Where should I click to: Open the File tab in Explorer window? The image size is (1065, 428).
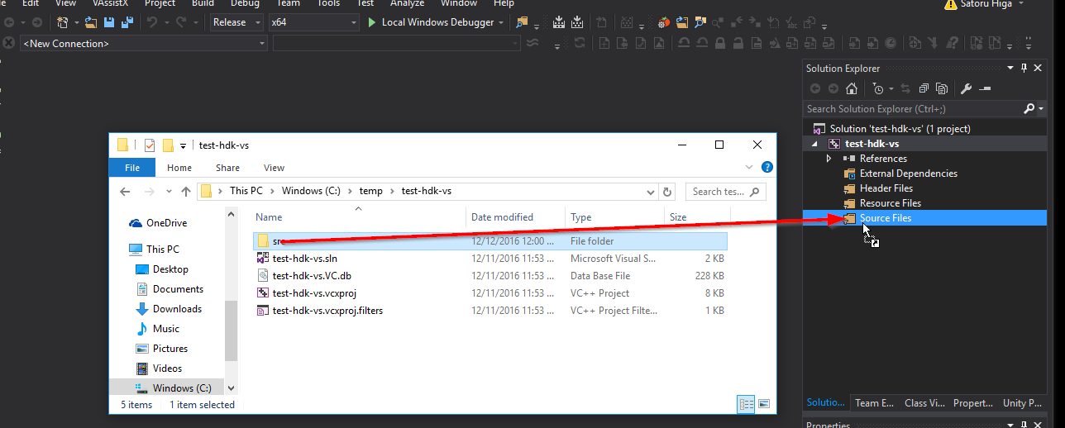pos(132,168)
